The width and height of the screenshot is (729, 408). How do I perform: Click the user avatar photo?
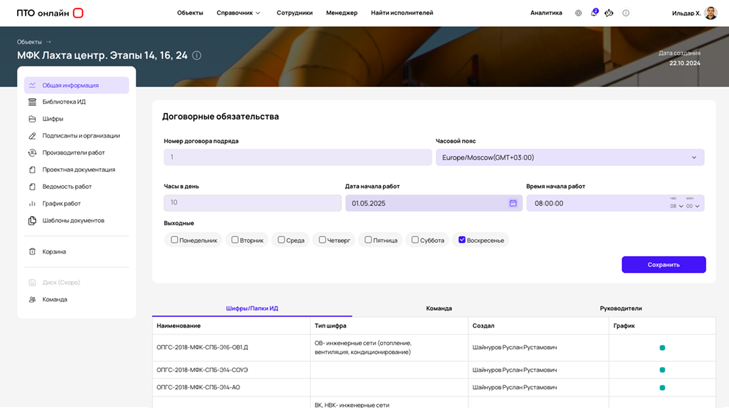[710, 13]
